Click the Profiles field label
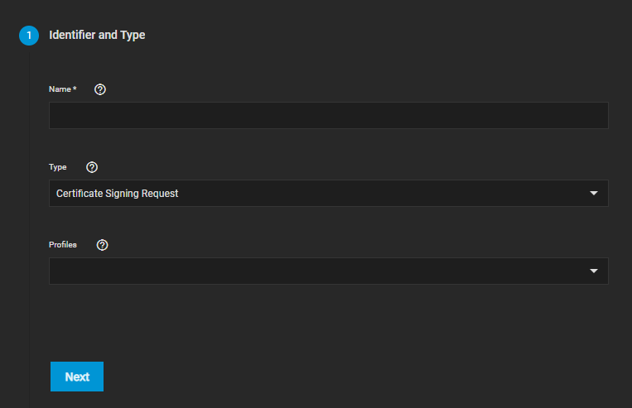Image resolution: width=632 pixels, height=408 pixels. click(x=63, y=245)
